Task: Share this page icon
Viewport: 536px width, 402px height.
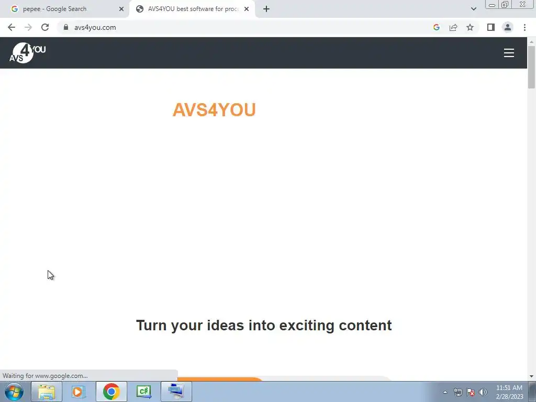Action: (453, 27)
